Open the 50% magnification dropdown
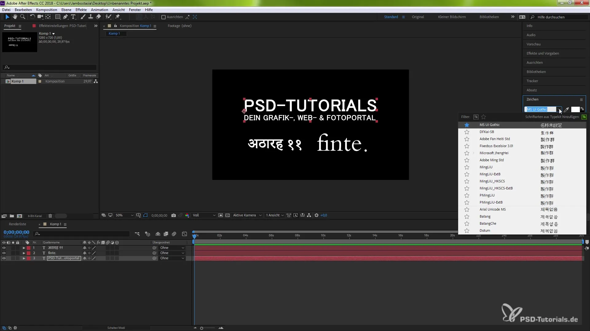 point(124,215)
